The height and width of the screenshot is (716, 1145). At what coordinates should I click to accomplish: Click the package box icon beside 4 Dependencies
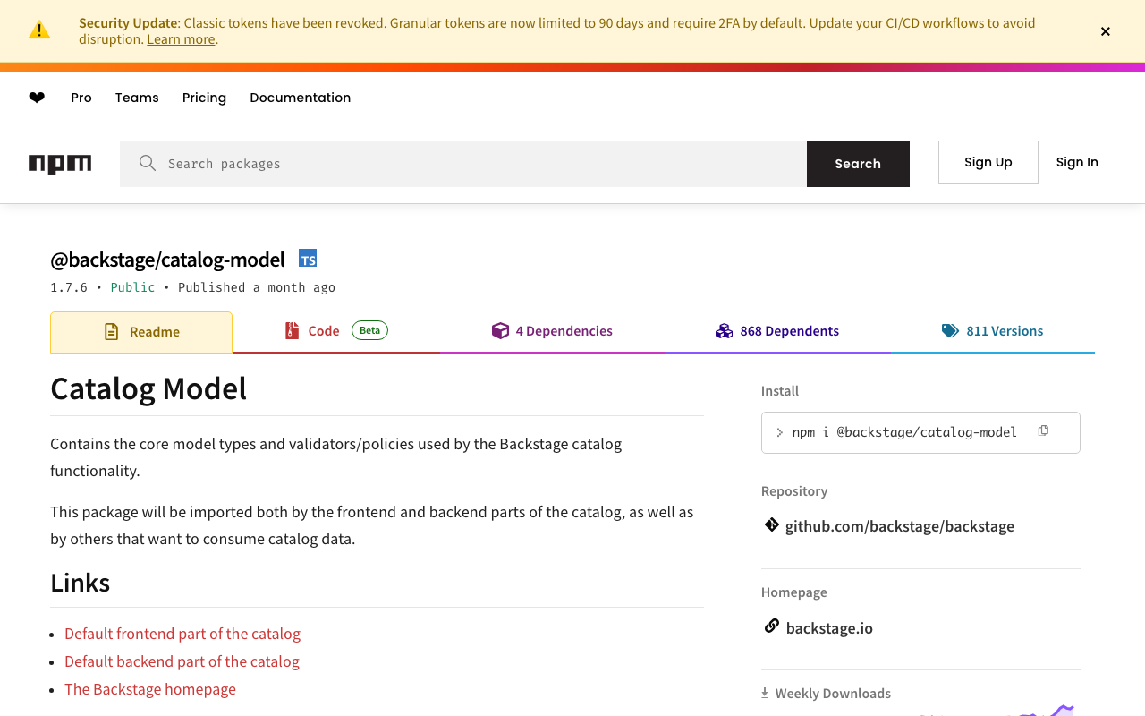(502, 330)
